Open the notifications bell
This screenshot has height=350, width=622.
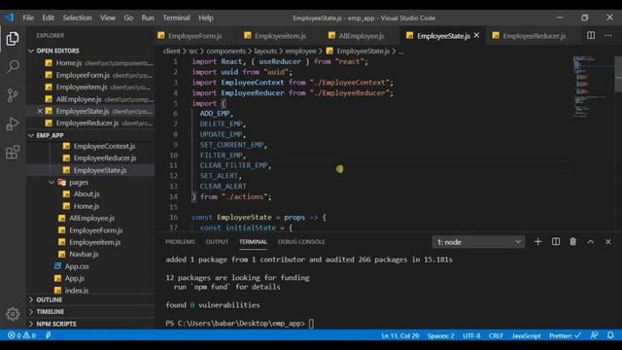[610, 335]
